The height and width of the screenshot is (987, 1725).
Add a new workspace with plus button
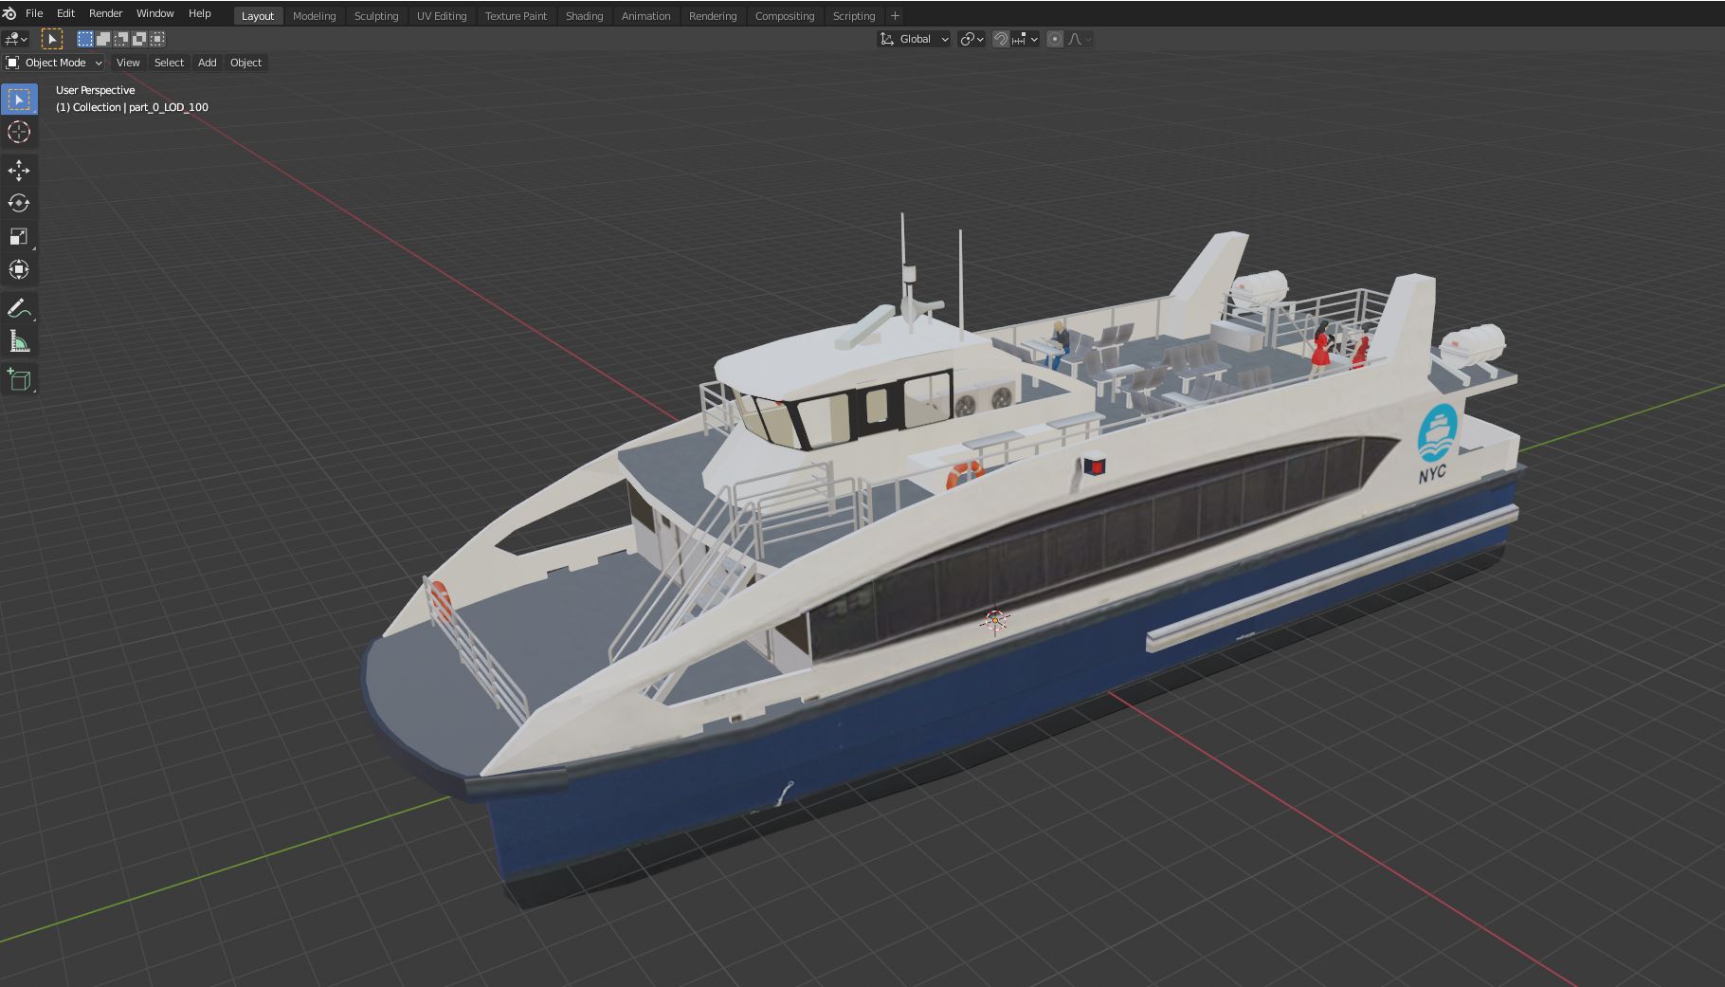tap(895, 16)
